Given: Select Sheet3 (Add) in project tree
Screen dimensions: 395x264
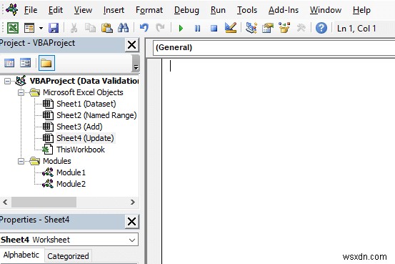Looking at the screenshot, I should (x=79, y=127).
